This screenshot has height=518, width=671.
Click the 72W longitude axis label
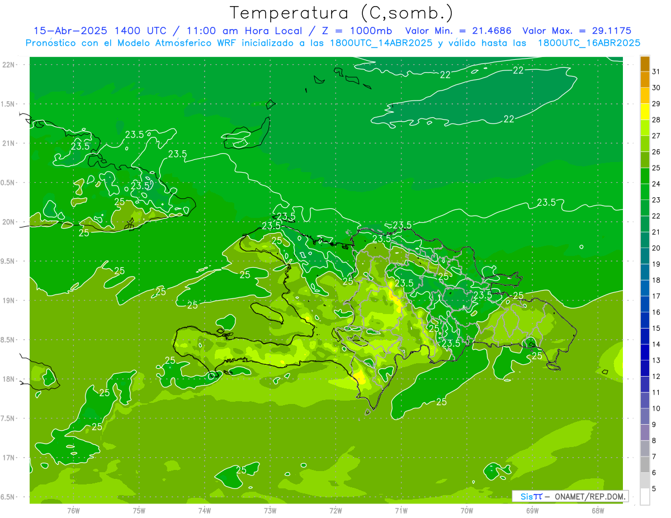coord(335,510)
